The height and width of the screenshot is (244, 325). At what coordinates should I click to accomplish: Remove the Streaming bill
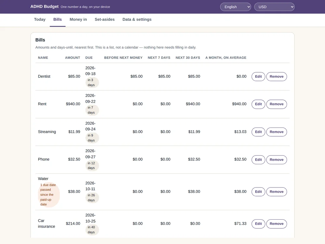[x=277, y=132]
